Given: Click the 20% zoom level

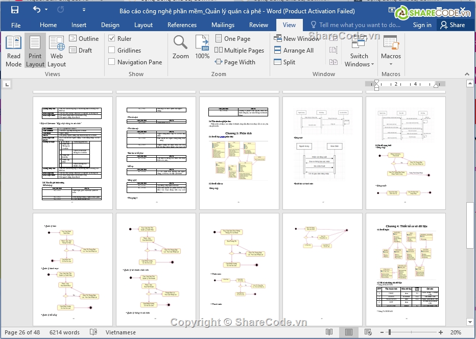Looking at the screenshot, I should (x=456, y=332).
